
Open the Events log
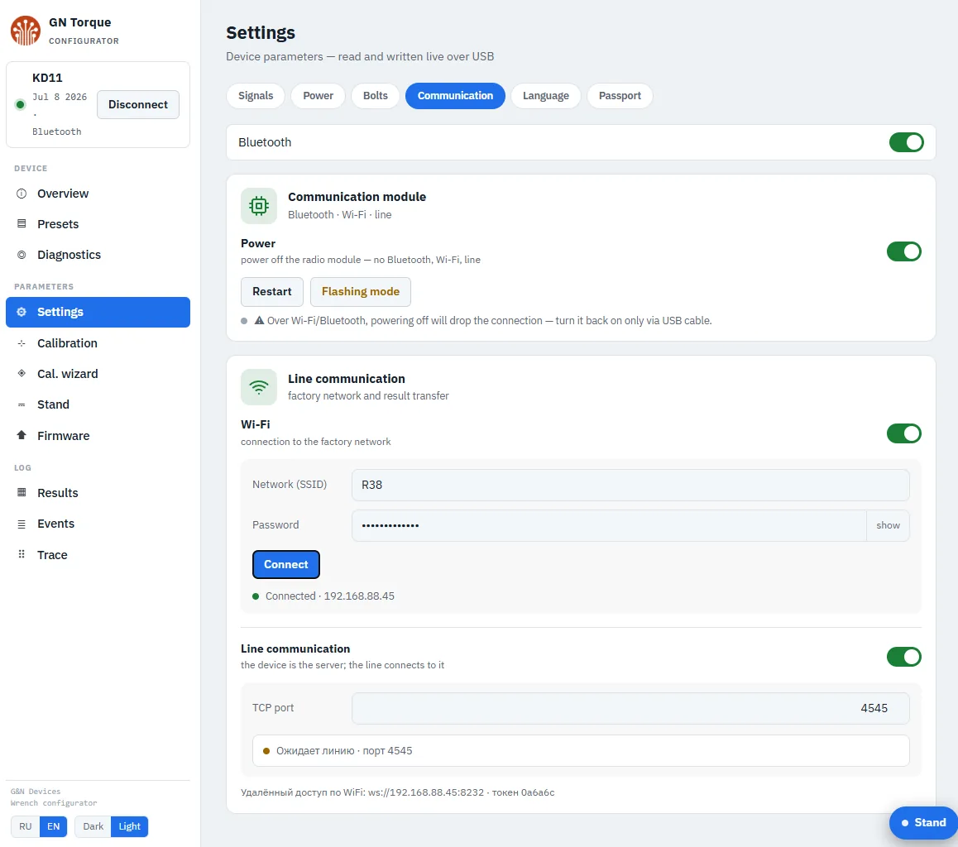98,524
